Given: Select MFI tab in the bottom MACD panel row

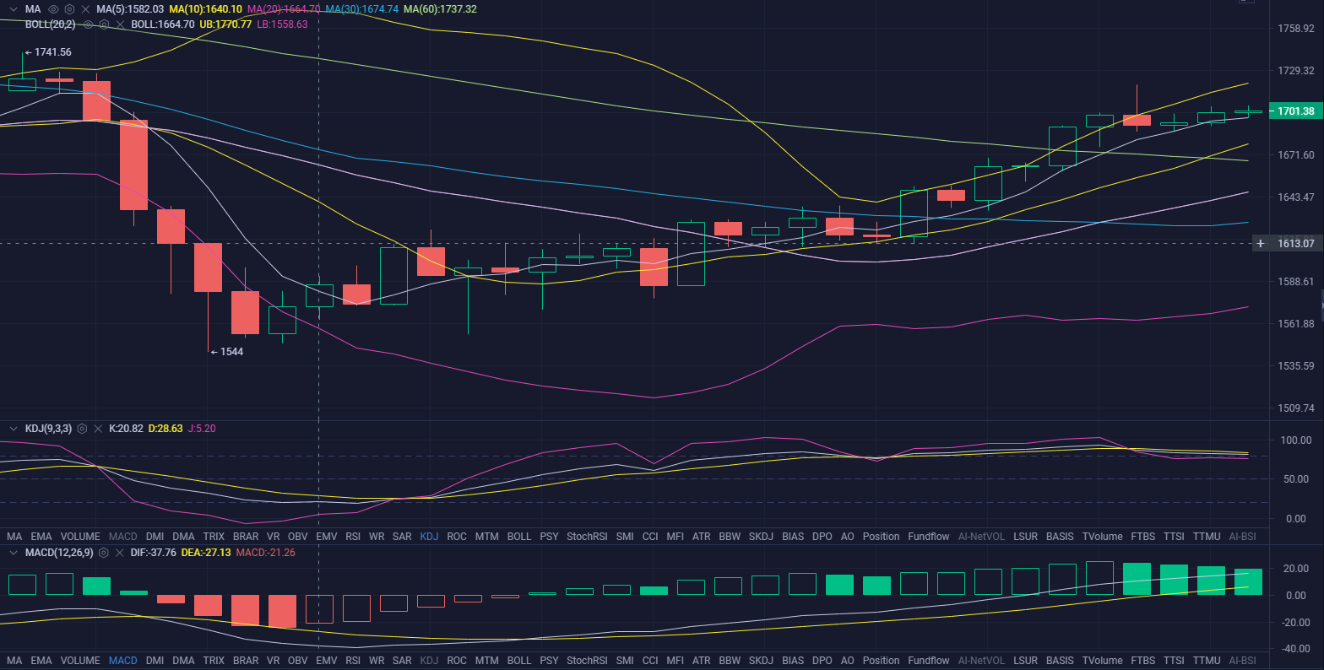Looking at the screenshot, I should pos(676,661).
